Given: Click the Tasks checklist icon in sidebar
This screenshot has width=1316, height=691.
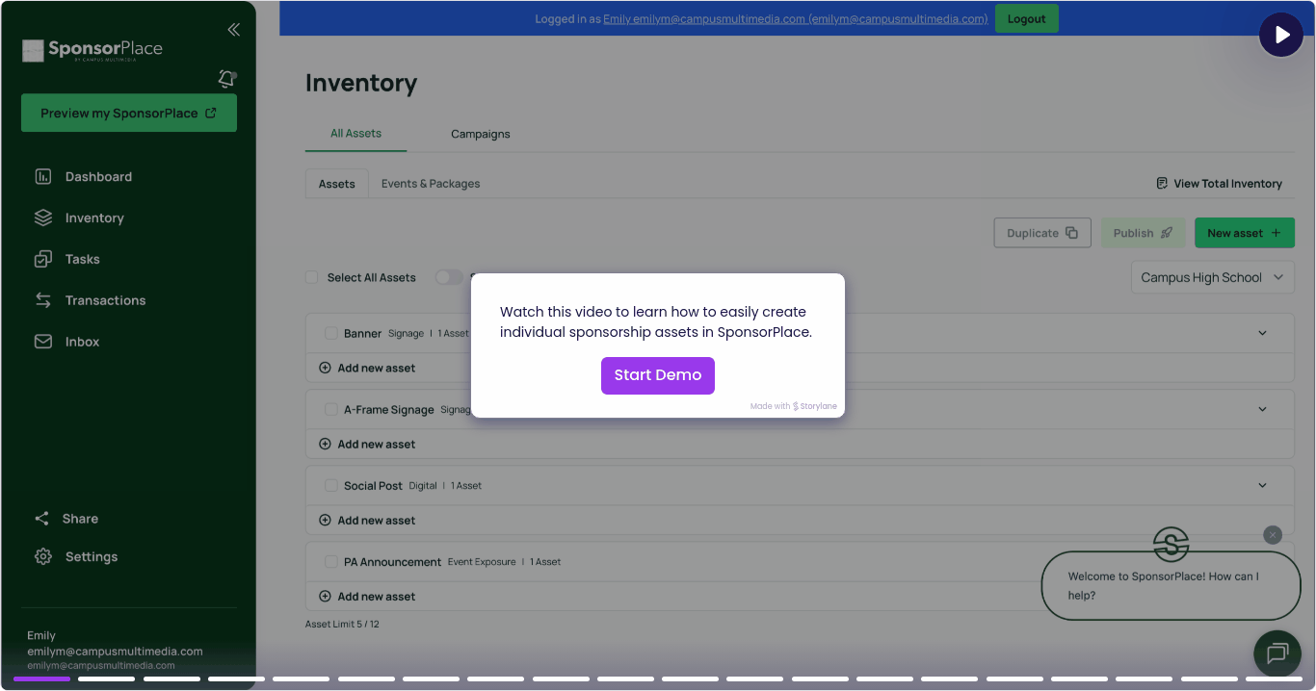Looking at the screenshot, I should (x=43, y=260).
